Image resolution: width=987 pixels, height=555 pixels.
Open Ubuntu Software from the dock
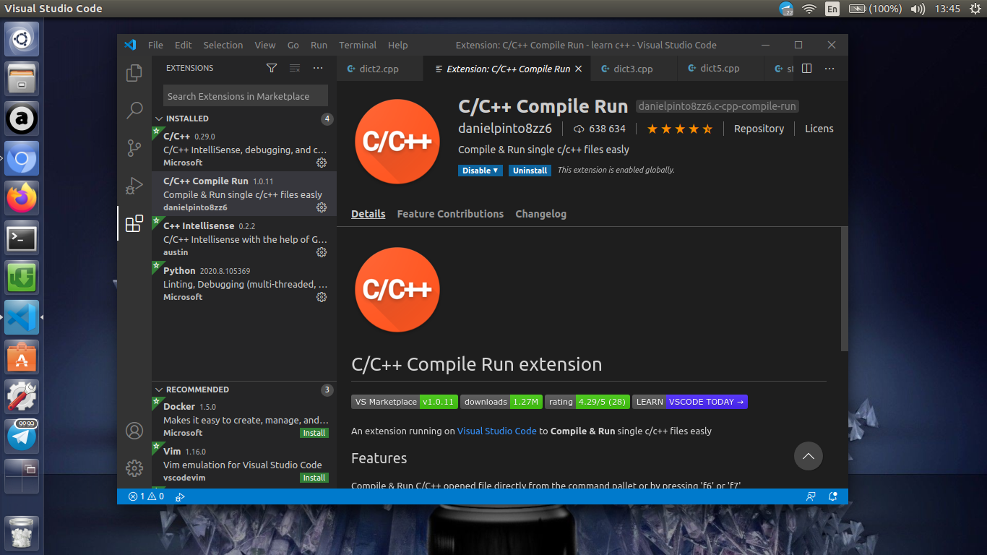(22, 357)
